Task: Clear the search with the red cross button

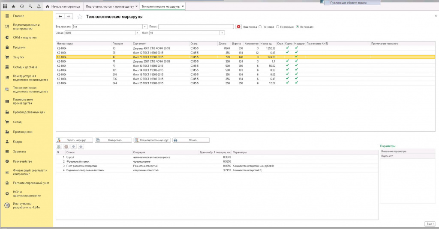Action: pyautogui.click(x=238, y=27)
